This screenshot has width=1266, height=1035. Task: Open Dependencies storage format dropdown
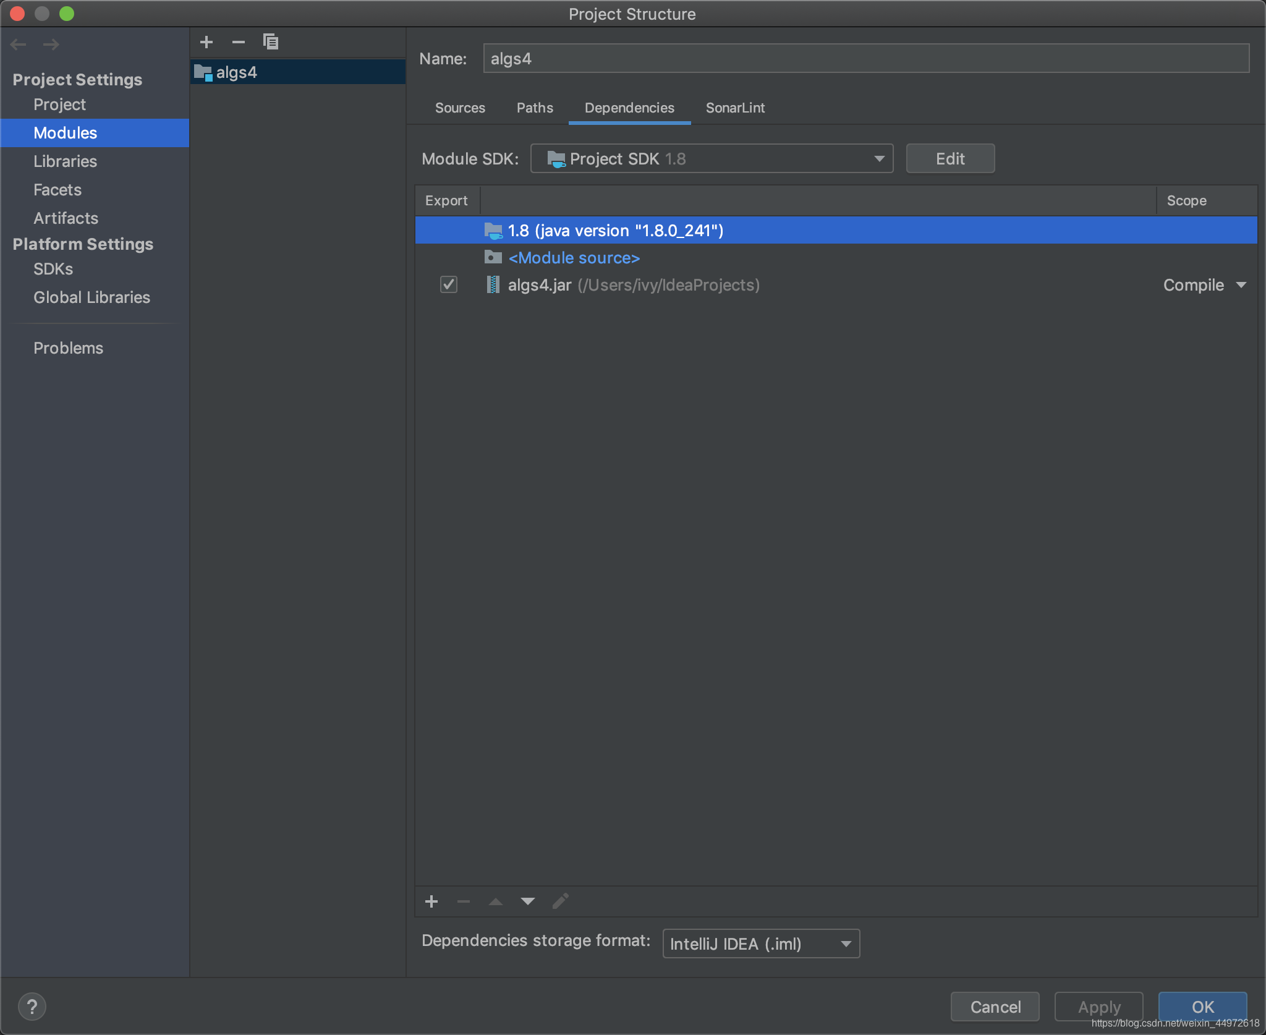[761, 943]
